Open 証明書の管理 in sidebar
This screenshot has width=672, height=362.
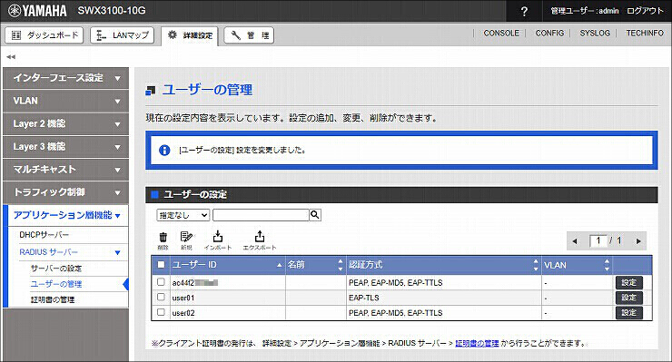(53, 300)
